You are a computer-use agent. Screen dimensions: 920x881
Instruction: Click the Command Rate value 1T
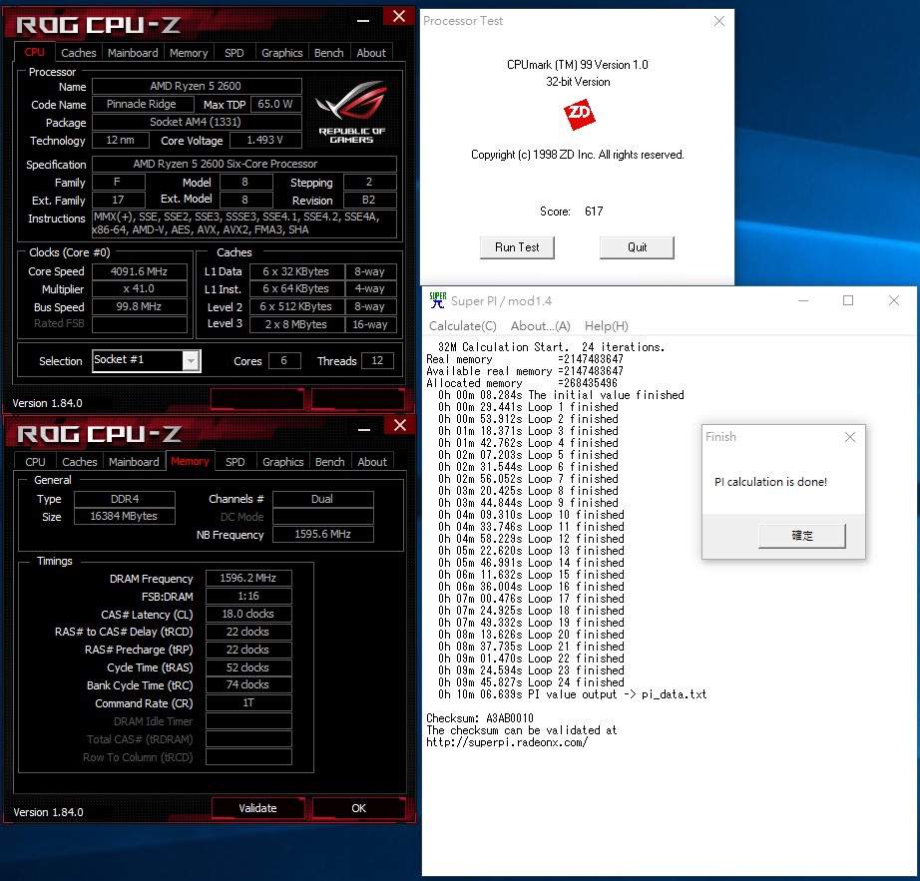[248, 702]
